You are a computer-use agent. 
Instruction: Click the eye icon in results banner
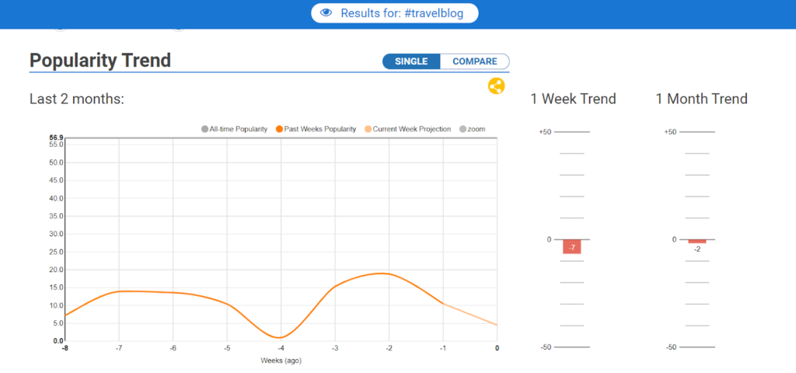point(326,13)
